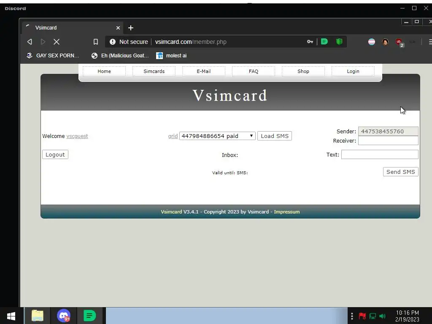Click the Vsimcard footer link
Screen dimensions: 432x324
point(171,212)
